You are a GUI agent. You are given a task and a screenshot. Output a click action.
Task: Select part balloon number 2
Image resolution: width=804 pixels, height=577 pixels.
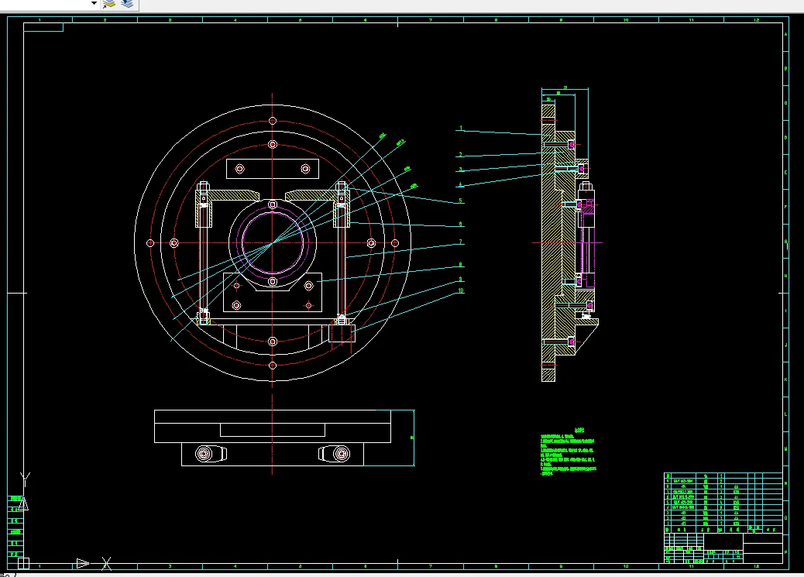coord(461,154)
